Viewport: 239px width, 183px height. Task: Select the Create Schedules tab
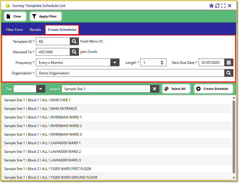tap(62, 30)
